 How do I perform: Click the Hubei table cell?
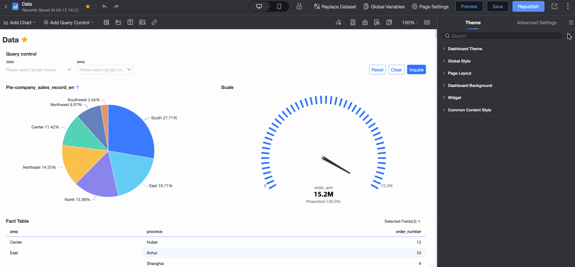pos(152,242)
